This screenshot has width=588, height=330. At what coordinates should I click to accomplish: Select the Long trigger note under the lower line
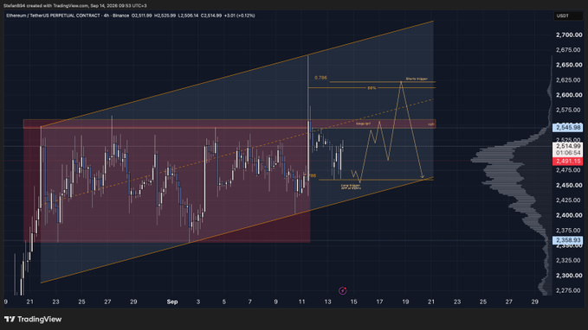(x=351, y=187)
